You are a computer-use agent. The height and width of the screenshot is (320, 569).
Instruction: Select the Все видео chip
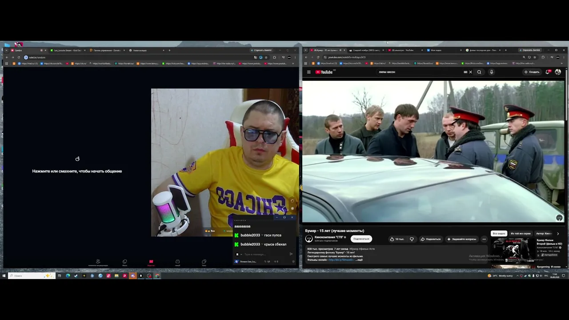pyautogui.click(x=499, y=233)
